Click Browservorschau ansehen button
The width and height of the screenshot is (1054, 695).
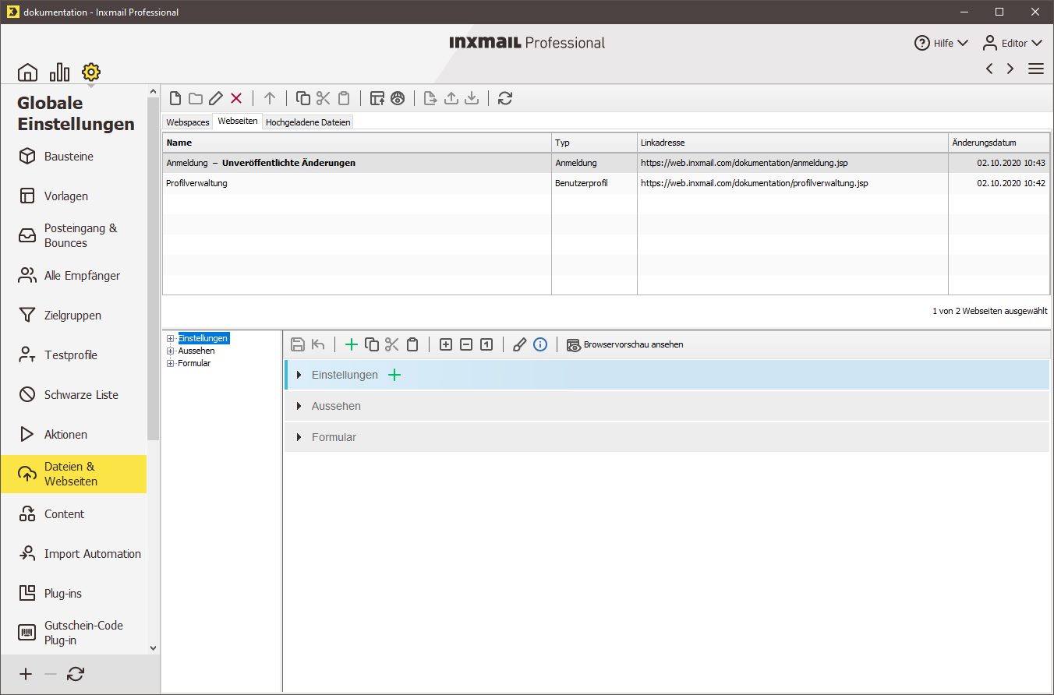click(x=625, y=344)
